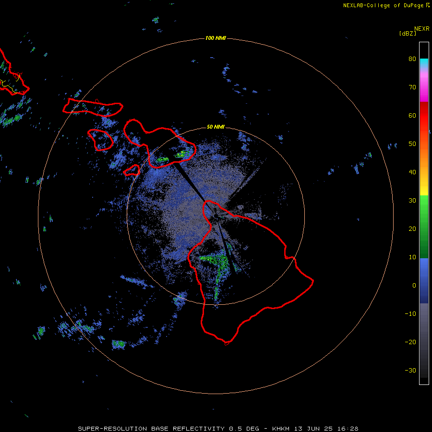Click the -30 dBZ scale value
The width and height of the screenshot is (432, 432).
(x=410, y=370)
